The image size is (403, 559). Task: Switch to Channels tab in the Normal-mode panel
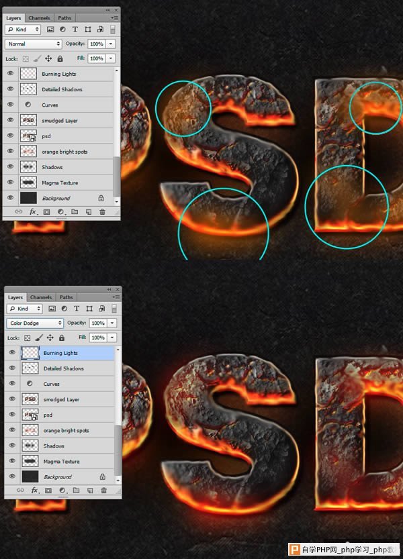coord(39,18)
